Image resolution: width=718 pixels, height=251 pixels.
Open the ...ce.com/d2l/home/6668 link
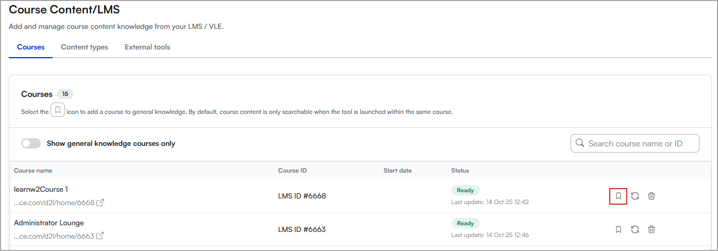pos(54,203)
